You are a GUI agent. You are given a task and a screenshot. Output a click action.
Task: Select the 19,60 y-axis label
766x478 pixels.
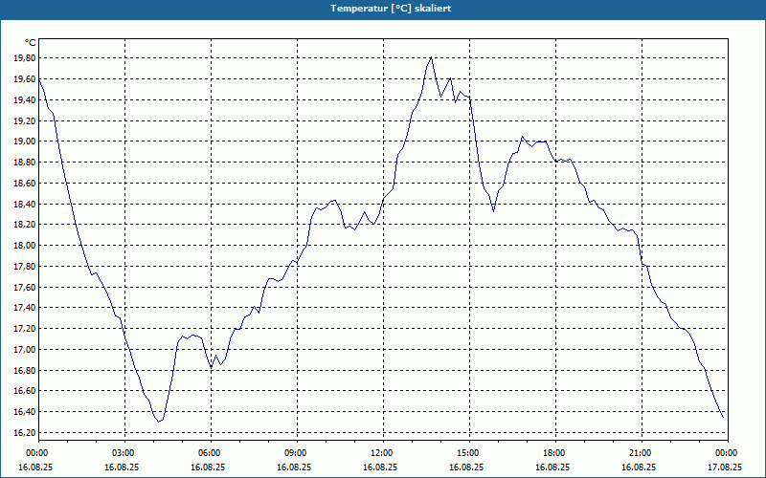26,79
